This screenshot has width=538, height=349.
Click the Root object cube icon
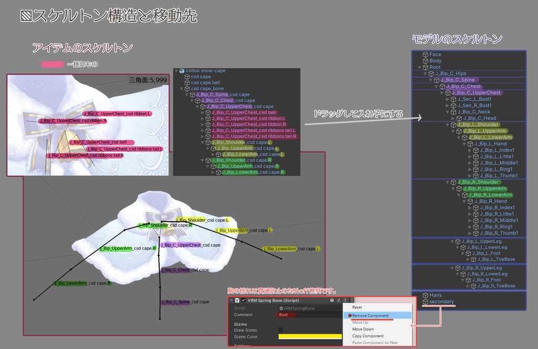click(x=426, y=67)
